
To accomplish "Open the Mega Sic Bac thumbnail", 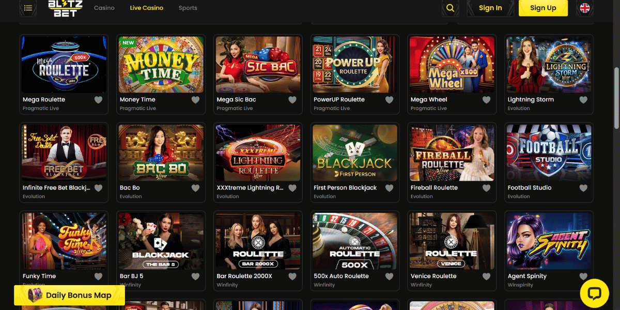I will (258, 65).
